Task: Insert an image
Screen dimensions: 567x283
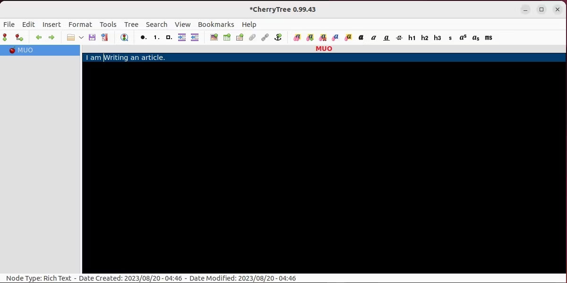Action: click(x=214, y=37)
